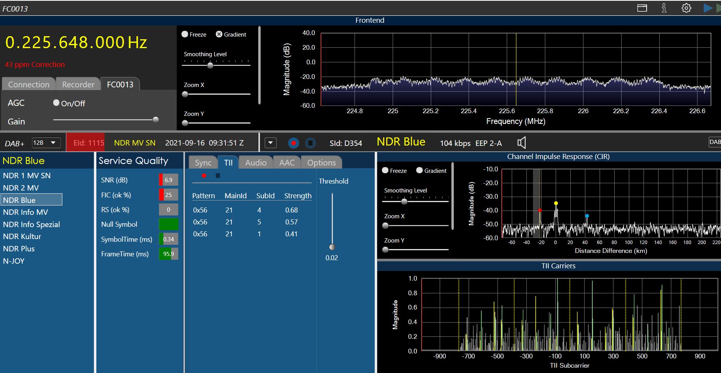Open the window layout icon
The image size is (721, 373).
pyautogui.click(x=642, y=8)
